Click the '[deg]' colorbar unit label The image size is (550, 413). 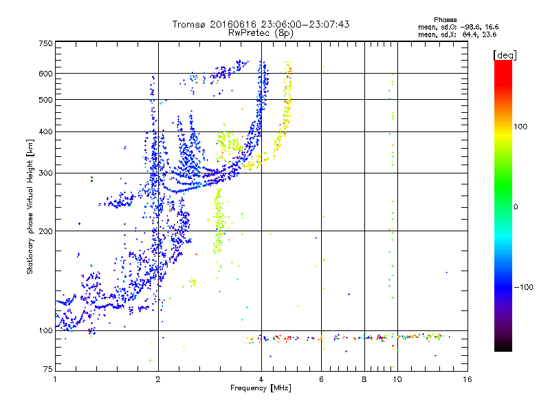pos(505,55)
